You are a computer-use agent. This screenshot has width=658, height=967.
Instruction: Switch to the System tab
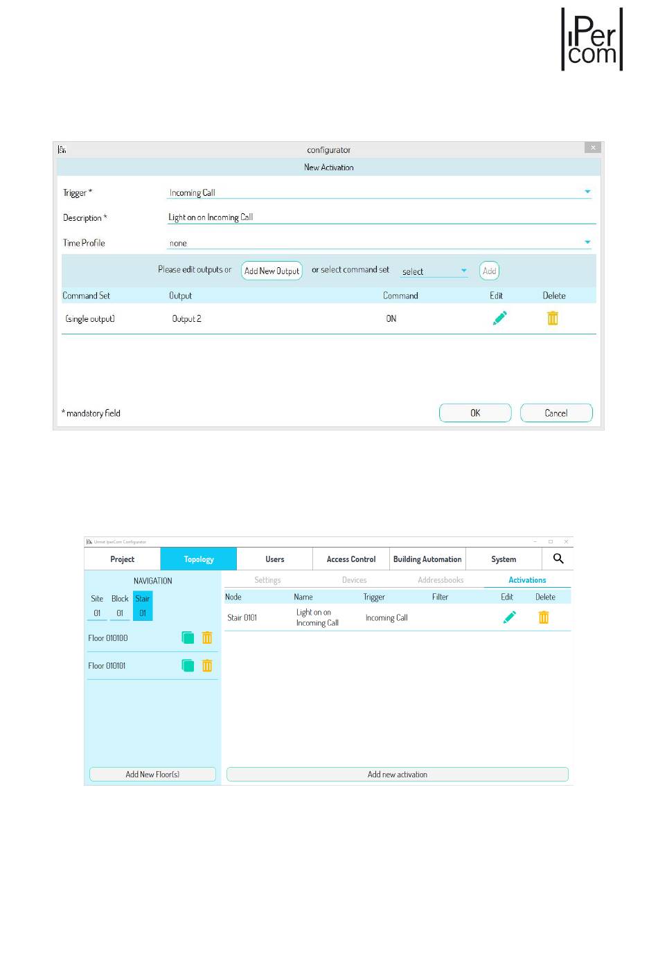tap(504, 559)
